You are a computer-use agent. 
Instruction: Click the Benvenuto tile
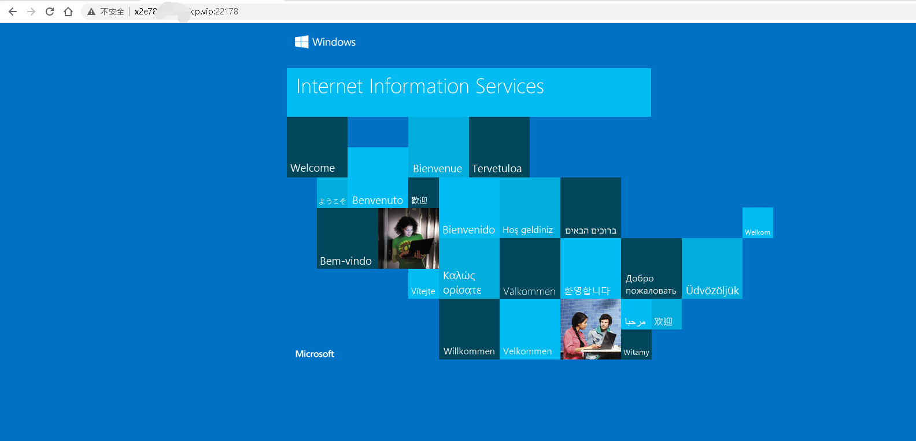pyautogui.click(x=378, y=177)
